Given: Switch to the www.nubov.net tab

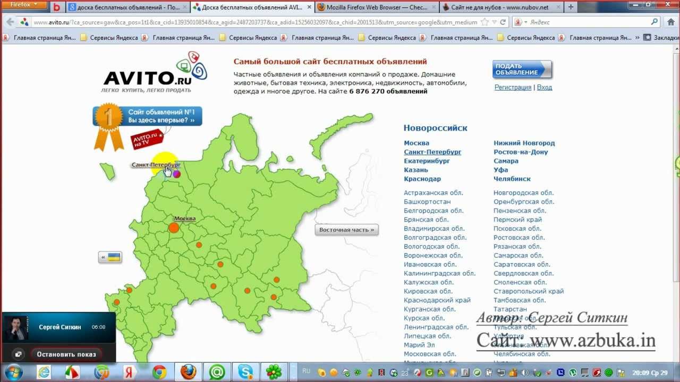Looking at the screenshot, I should point(501,7).
